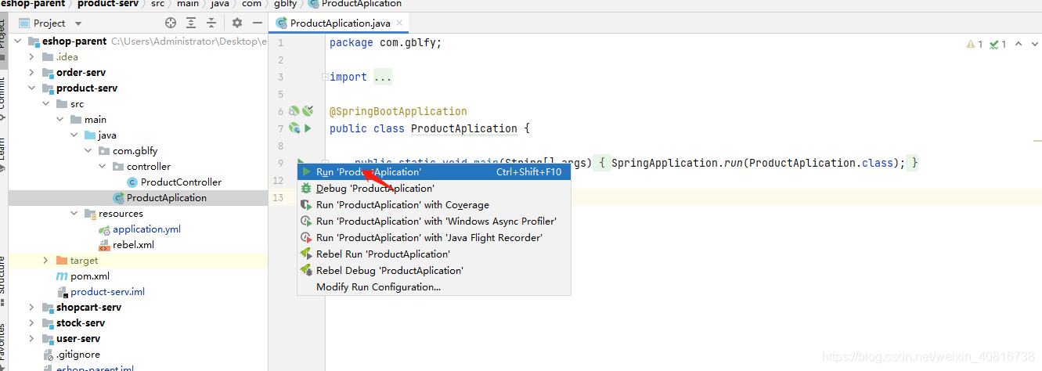This screenshot has width=1042, height=371.
Task: Choose Run with 'Windows Async Profiler'
Action: tap(434, 222)
